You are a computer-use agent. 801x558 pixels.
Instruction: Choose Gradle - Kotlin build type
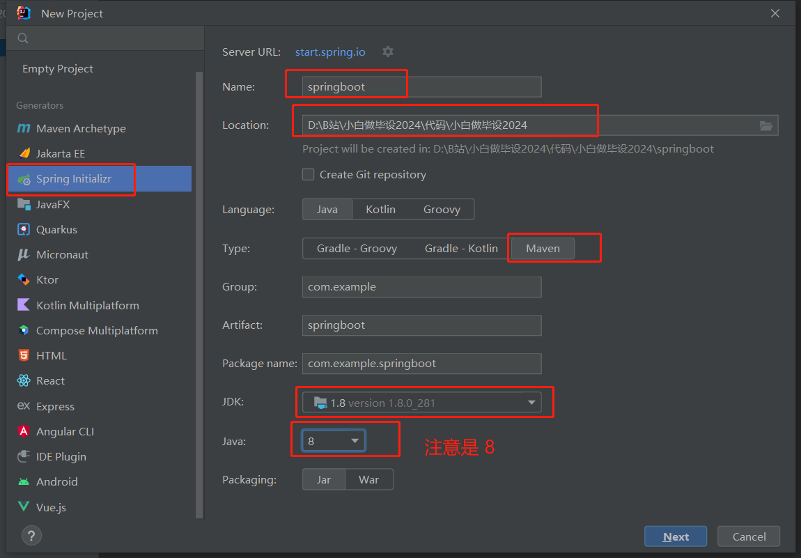(461, 248)
